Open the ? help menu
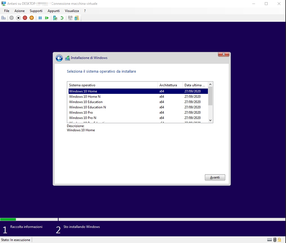 (x=85, y=11)
